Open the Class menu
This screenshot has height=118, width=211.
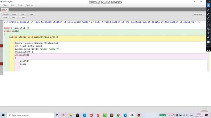(5, 5)
